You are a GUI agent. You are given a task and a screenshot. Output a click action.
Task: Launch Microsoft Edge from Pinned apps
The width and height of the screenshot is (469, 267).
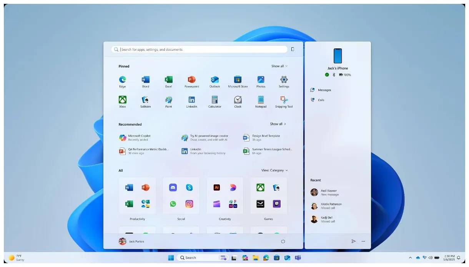pyautogui.click(x=122, y=79)
